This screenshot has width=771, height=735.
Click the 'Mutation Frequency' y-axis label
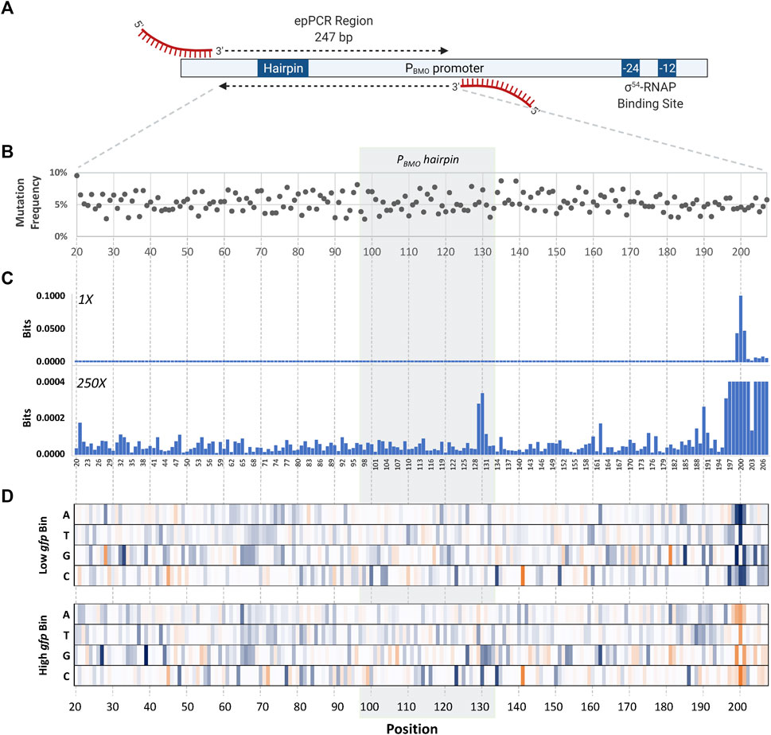[27, 203]
